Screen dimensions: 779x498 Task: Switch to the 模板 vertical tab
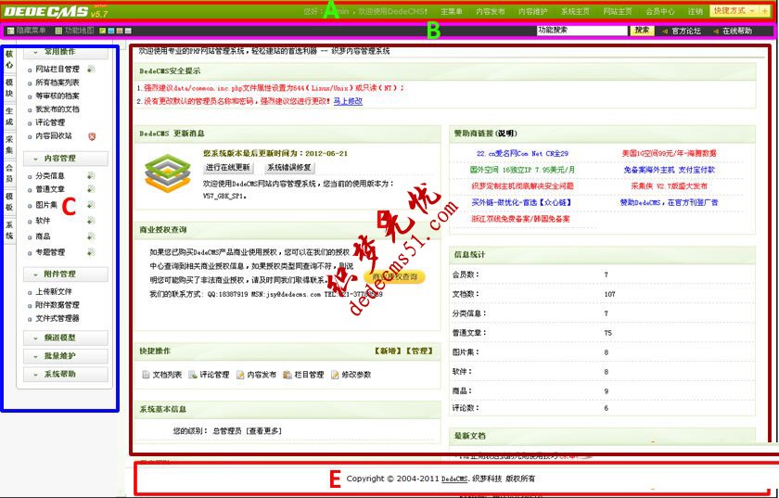(x=9, y=201)
